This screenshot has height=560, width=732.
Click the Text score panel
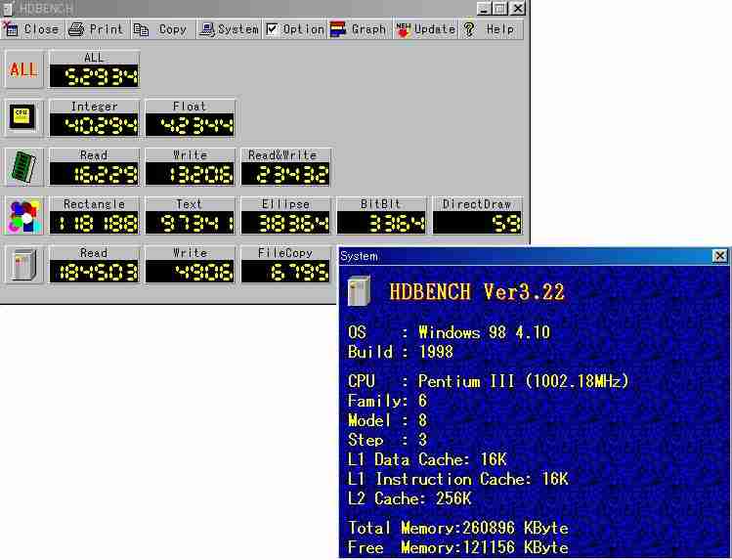[x=190, y=217]
